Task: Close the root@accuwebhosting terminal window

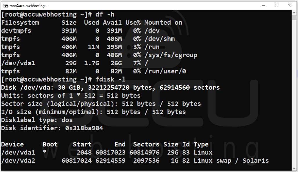Action: [x=290, y=6]
